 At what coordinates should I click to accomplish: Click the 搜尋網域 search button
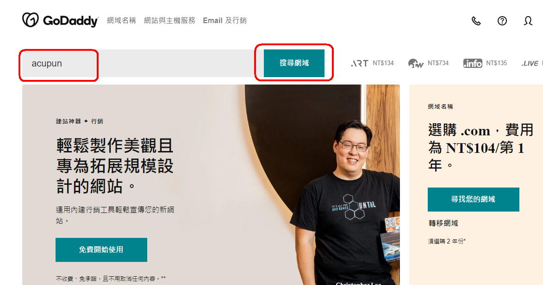[294, 63]
